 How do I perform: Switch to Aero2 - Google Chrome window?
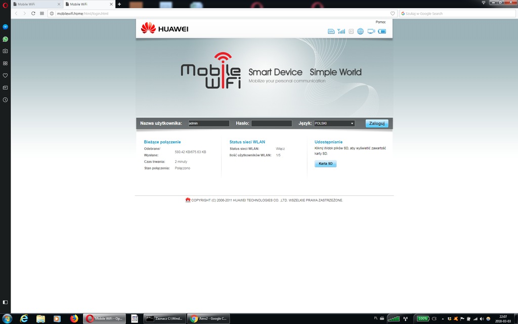point(208,319)
